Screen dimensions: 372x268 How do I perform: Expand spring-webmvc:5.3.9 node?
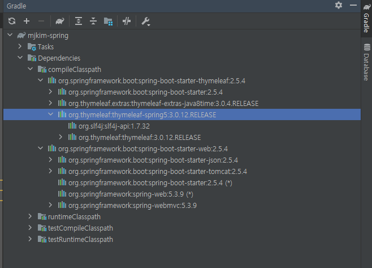pos(50,205)
